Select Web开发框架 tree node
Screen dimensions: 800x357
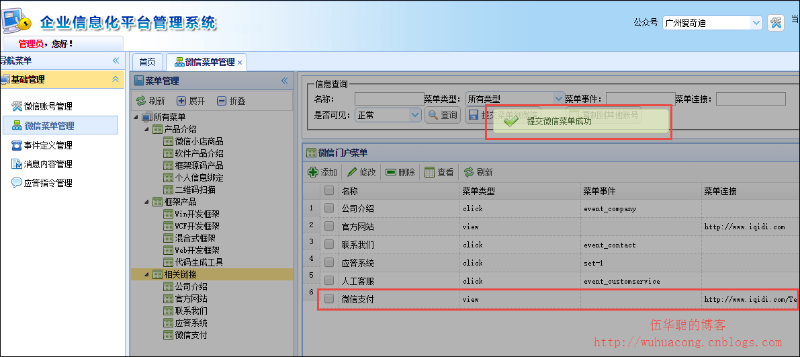196,250
